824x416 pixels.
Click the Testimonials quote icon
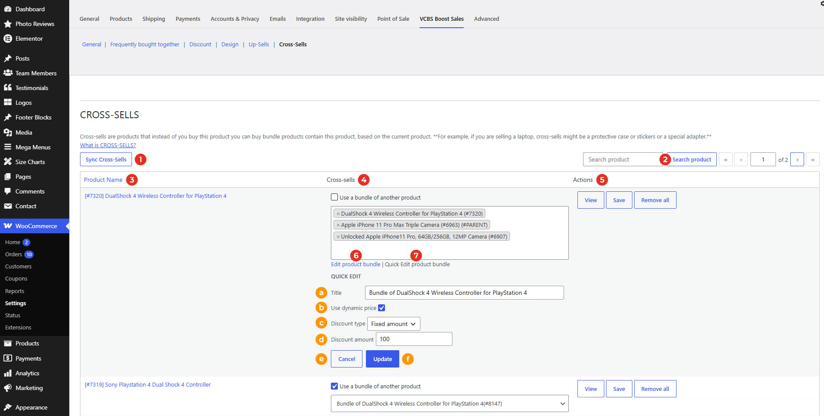pyautogui.click(x=8, y=88)
